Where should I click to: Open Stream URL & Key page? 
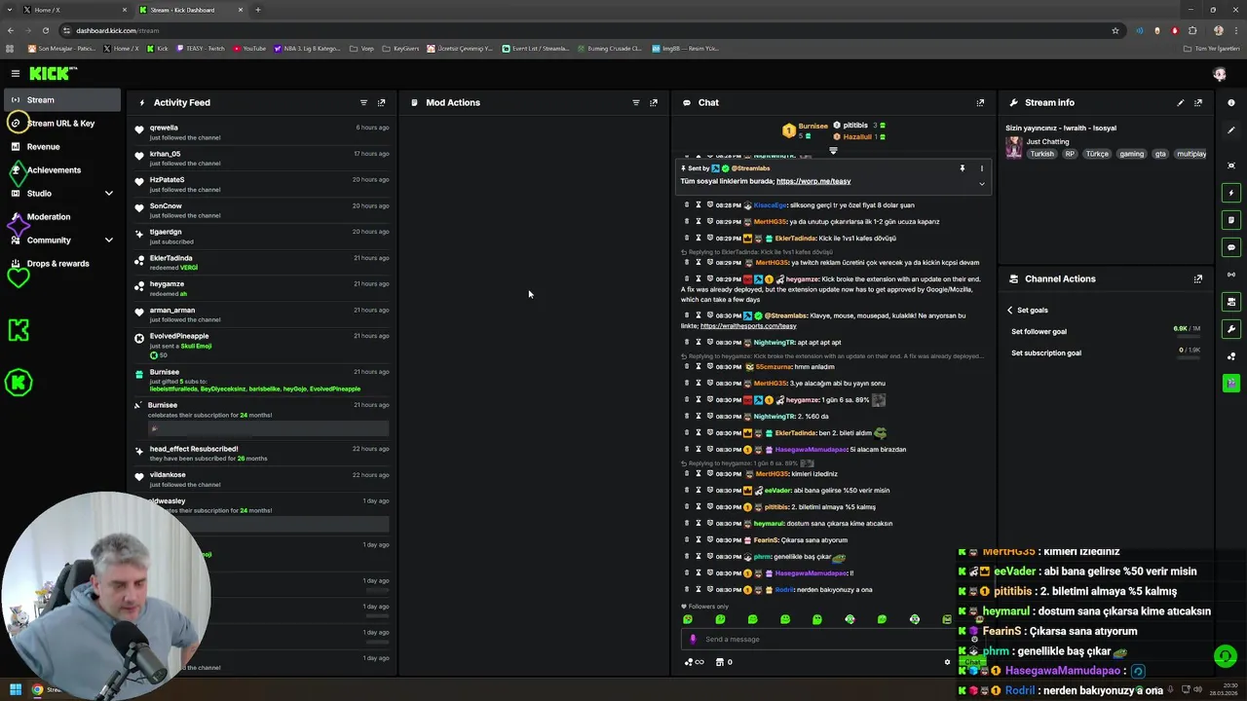tap(62, 124)
